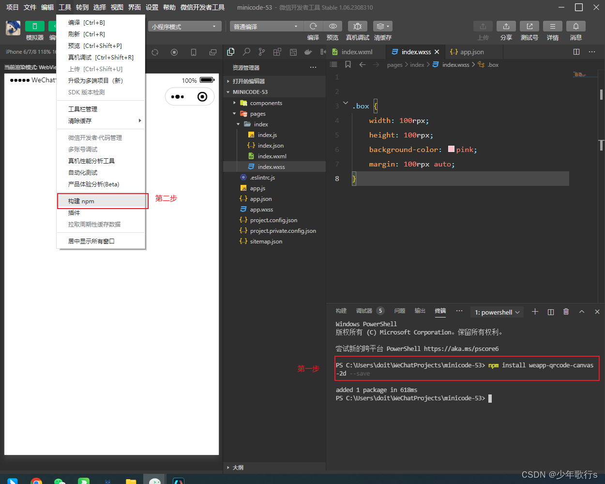Screen dimensions: 605x484
Task: Click the preview eye icon above 预览
Action: [x=333, y=26]
